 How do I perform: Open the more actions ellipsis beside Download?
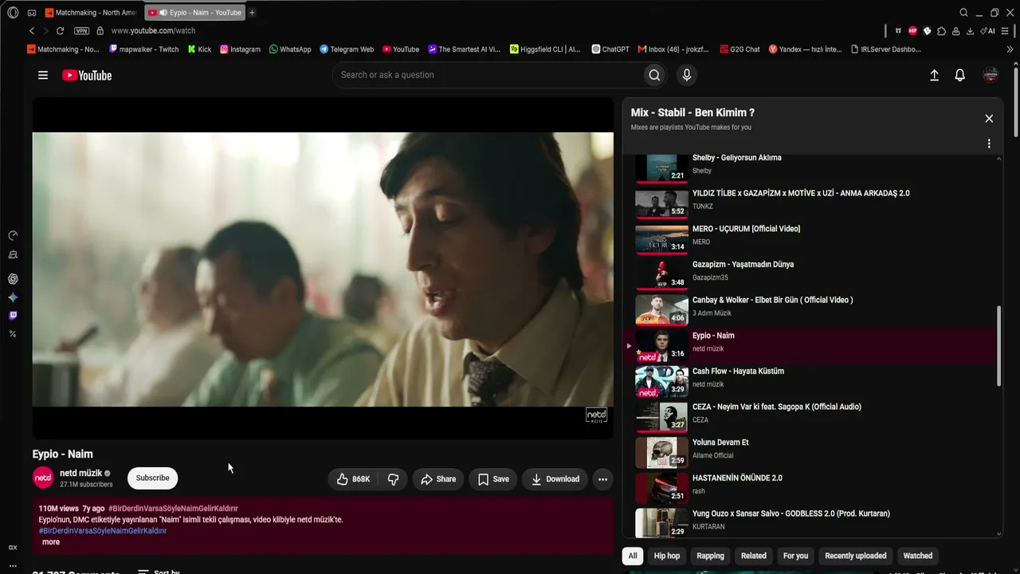(x=602, y=479)
